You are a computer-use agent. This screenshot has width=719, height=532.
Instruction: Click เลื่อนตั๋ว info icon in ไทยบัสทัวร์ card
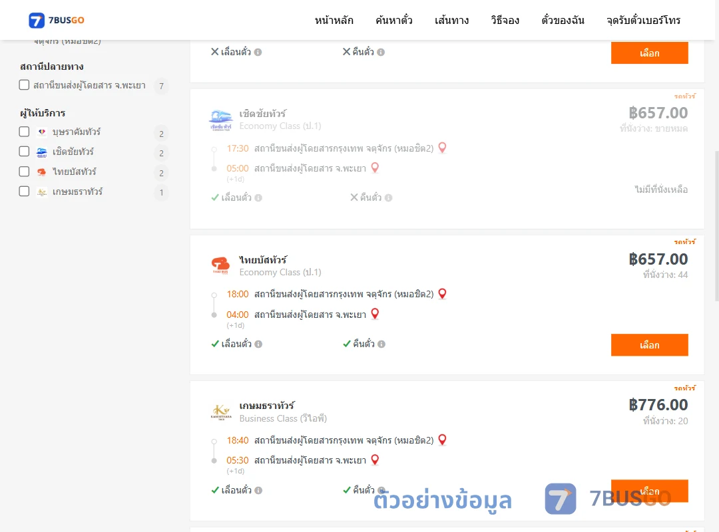[x=258, y=344]
